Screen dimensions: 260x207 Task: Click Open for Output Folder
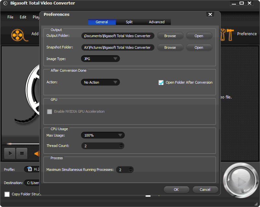coord(199,36)
